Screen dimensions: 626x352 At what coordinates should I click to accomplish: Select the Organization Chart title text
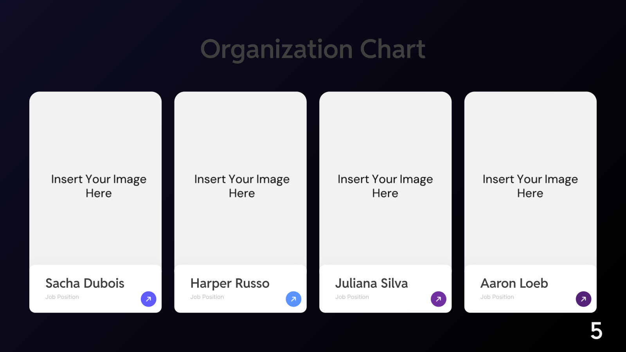[x=313, y=50]
